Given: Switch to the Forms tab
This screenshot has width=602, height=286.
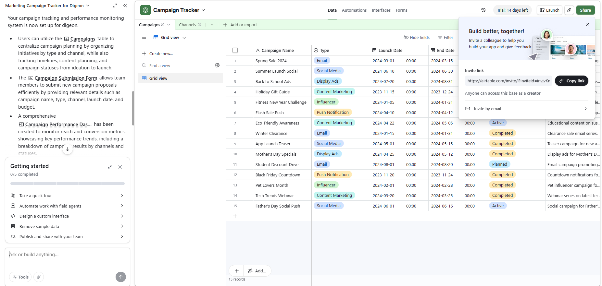Looking at the screenshot, I should [x=401, y=10].
